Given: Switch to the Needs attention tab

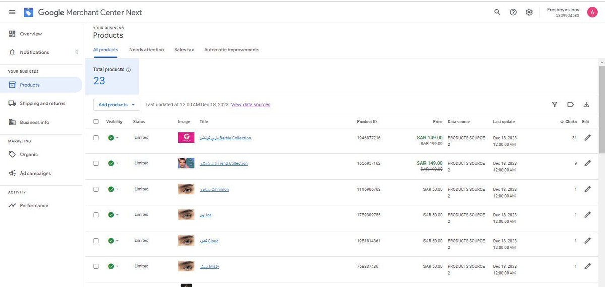Looking at the screenshot, I should point(146,50).
